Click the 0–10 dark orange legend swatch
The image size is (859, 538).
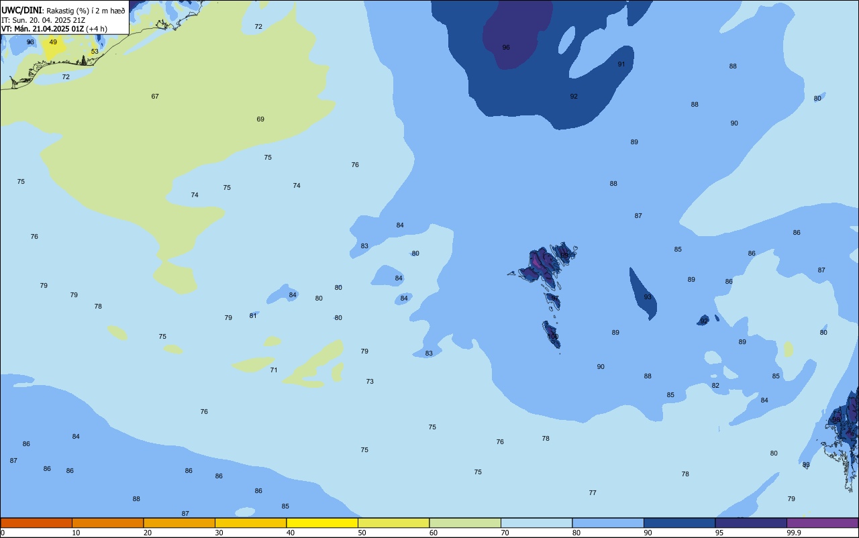click(x=36, y=523)
